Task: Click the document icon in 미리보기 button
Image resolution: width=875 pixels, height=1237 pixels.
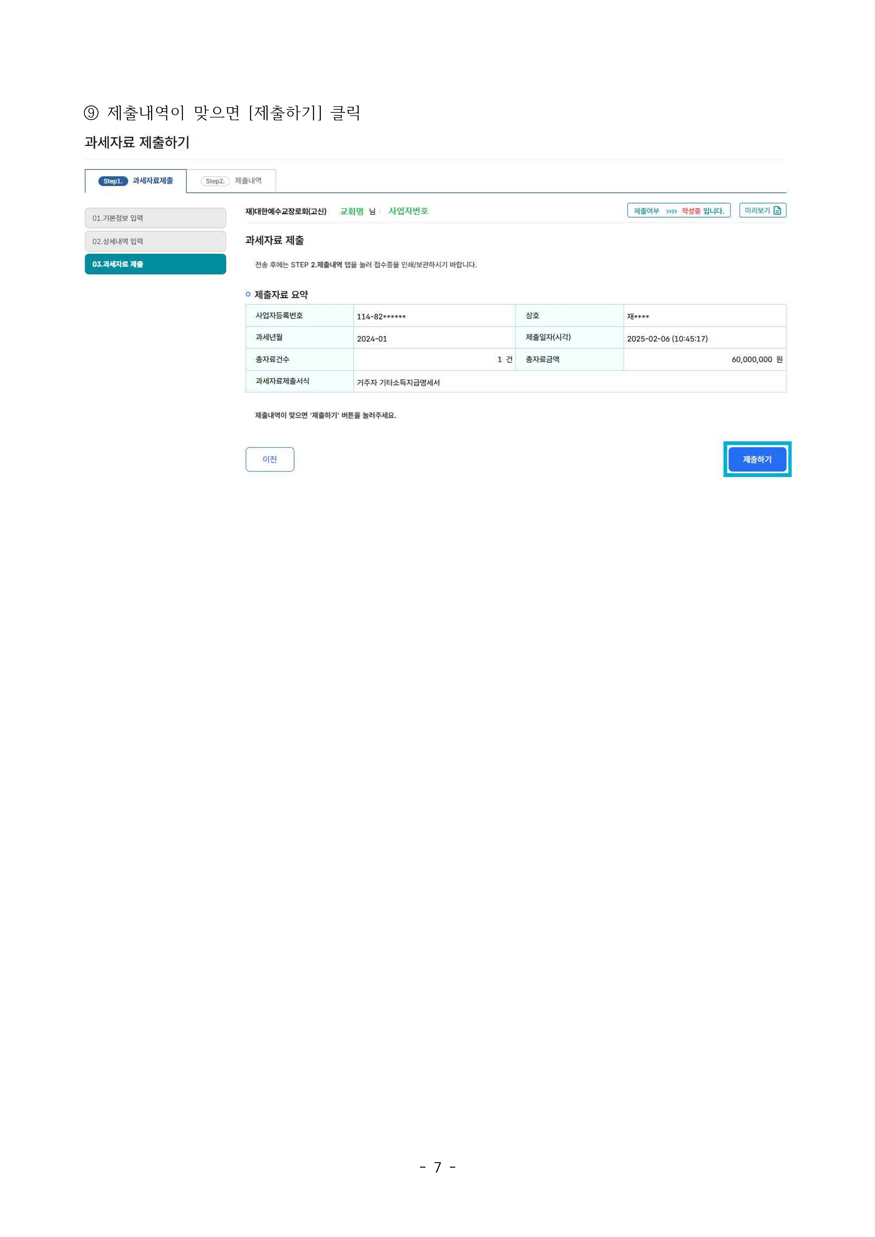Action: point(777,211)
